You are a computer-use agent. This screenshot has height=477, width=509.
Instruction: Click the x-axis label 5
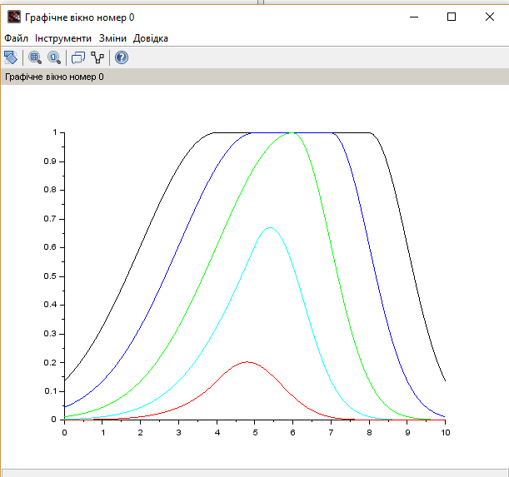point(255,432)
